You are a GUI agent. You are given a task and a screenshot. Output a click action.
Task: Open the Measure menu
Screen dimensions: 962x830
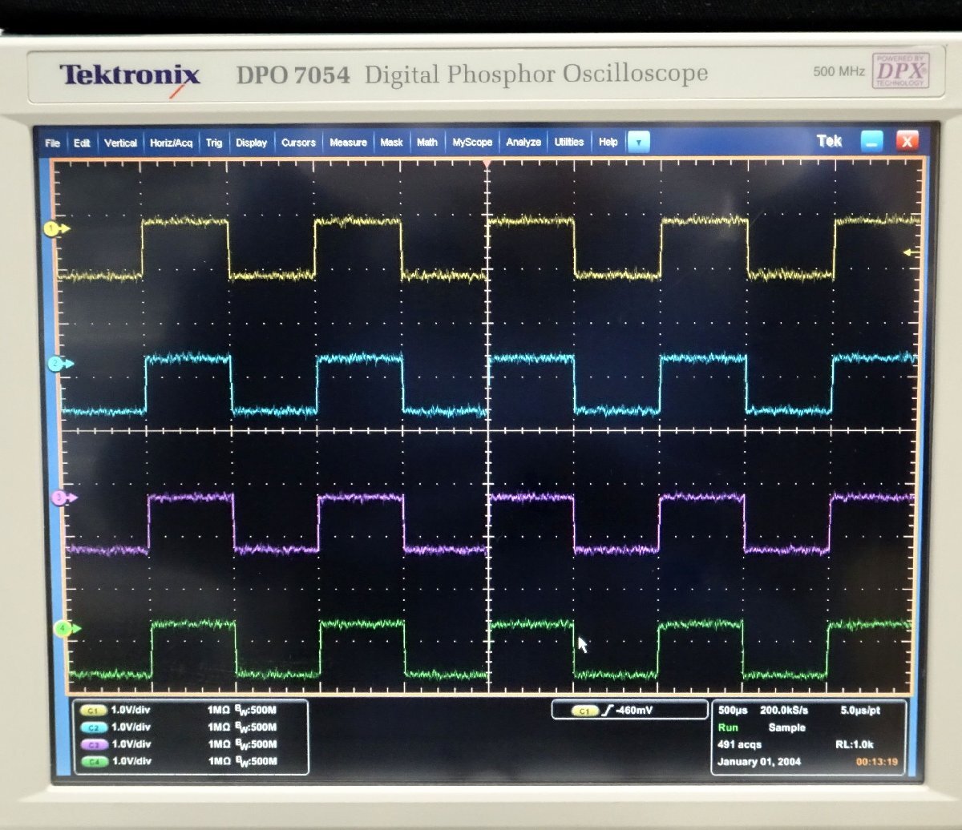pos(348,143)
